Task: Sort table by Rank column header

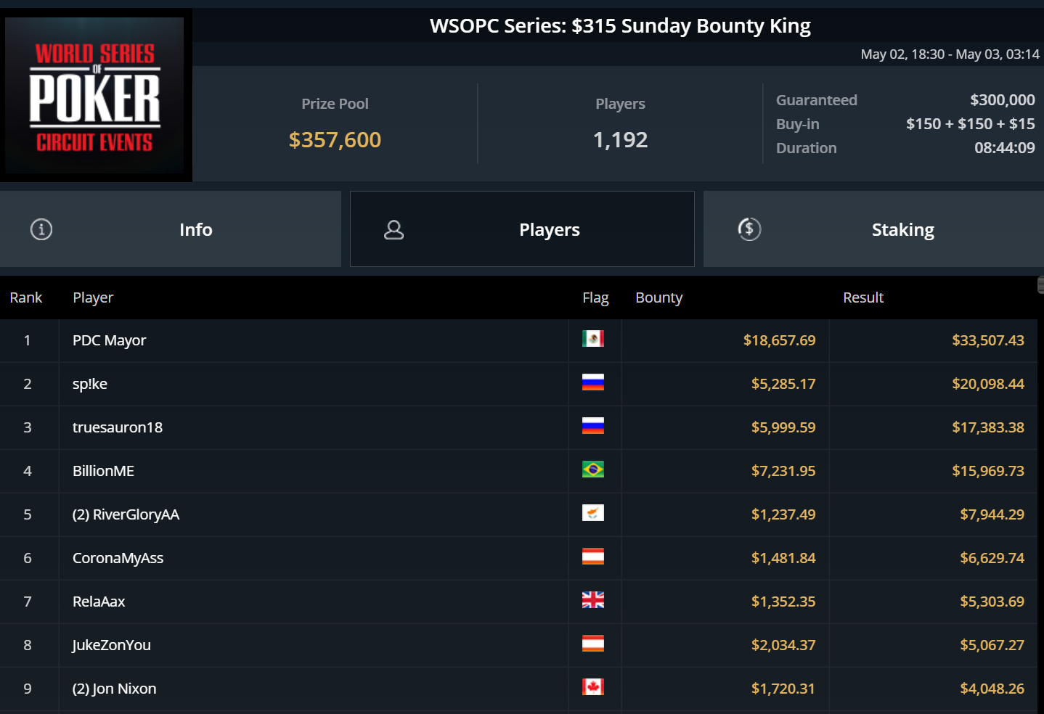Action: pos(26,297)
